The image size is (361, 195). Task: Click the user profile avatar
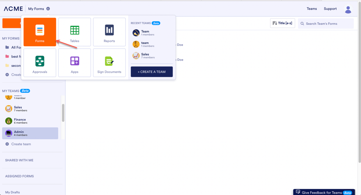click(x=348, y=9)
